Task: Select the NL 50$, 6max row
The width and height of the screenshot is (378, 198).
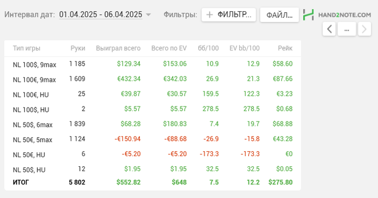Action: click(153, 124)
